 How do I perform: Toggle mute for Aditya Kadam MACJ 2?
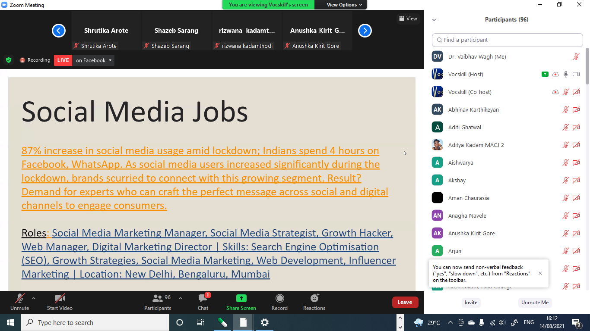[x=565, y=145]
